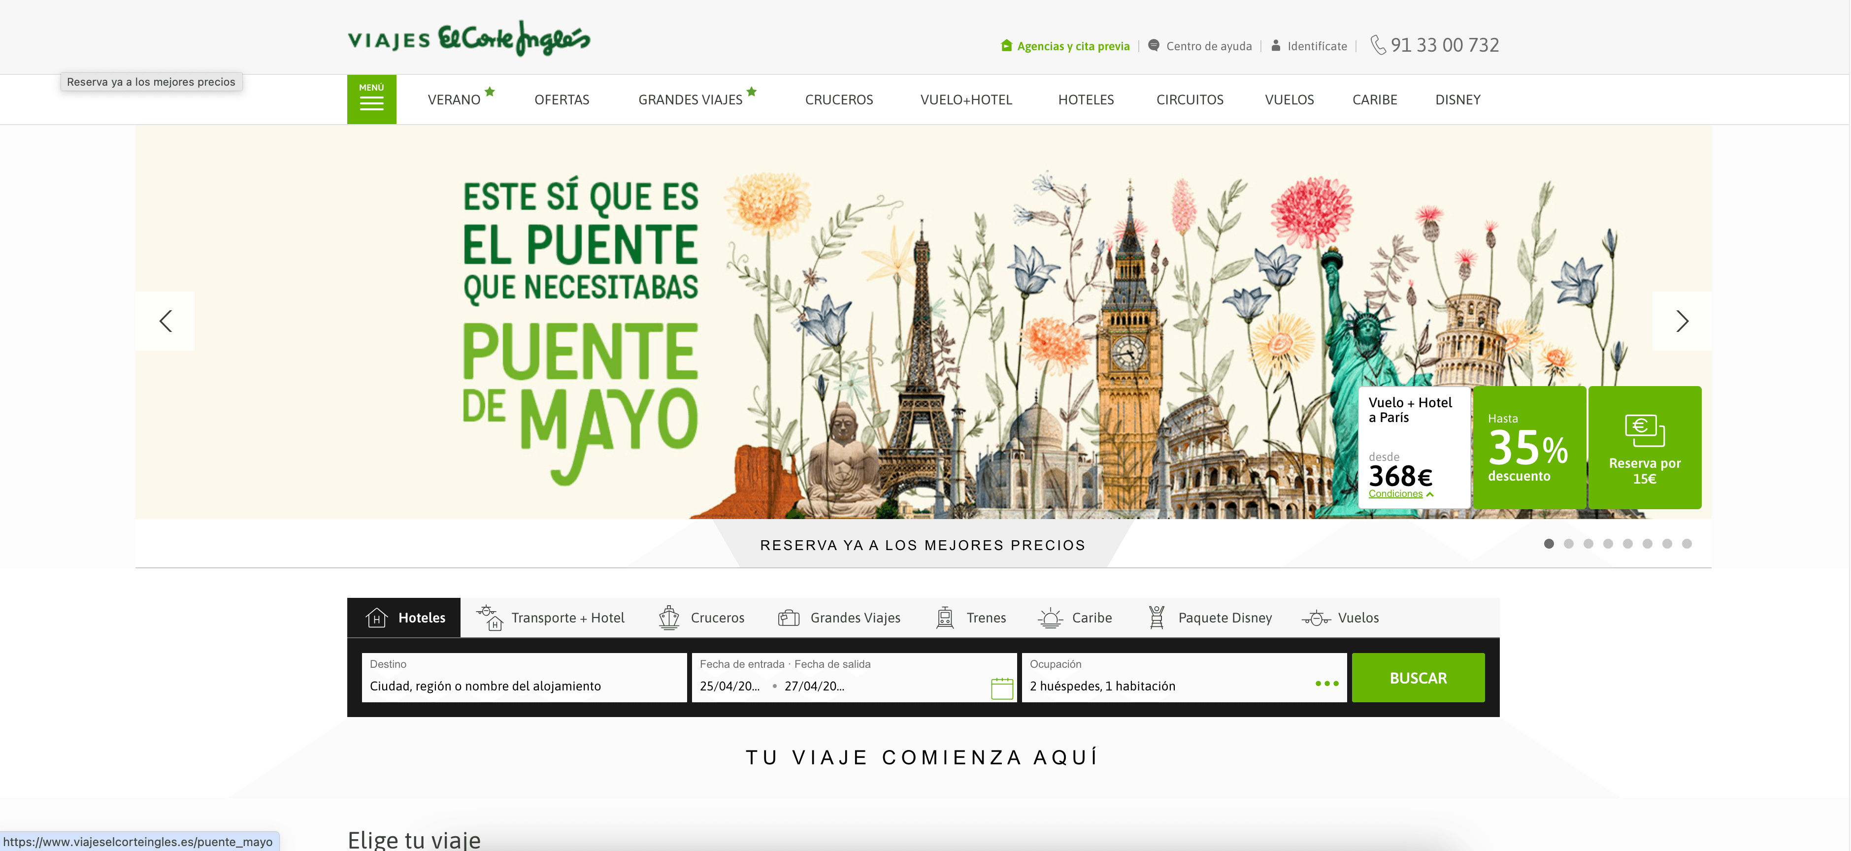
Task: Go to the second carousel slide dot
Action: point(1569,544)
